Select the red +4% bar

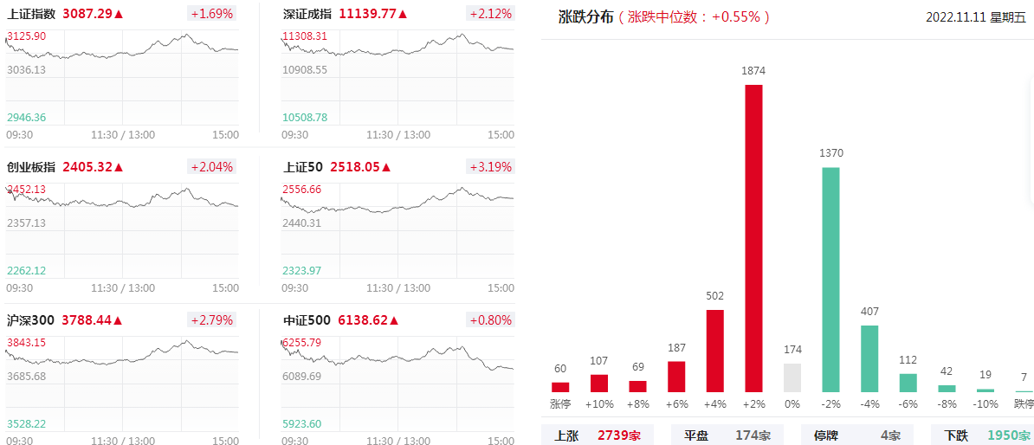click(714, 351)
